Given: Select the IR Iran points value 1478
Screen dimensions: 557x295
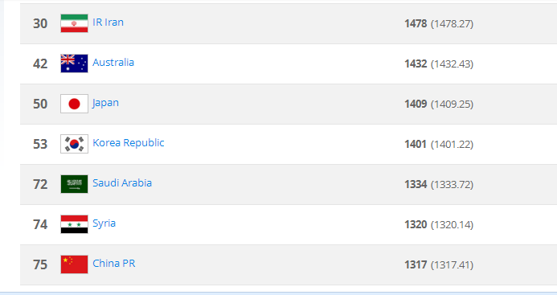Looking at the screenshot, I should pyautogui.click(x=416, y=23).
